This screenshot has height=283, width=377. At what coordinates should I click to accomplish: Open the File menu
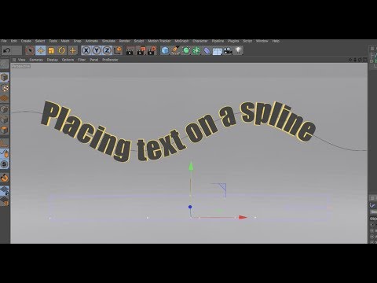tap(4, 41)
